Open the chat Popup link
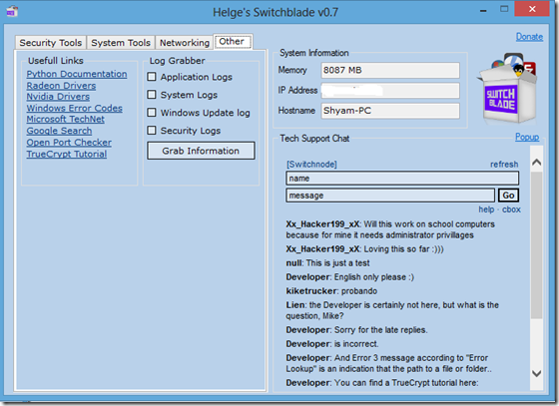Screen dimensions: 559x406 tap(527, 137)
